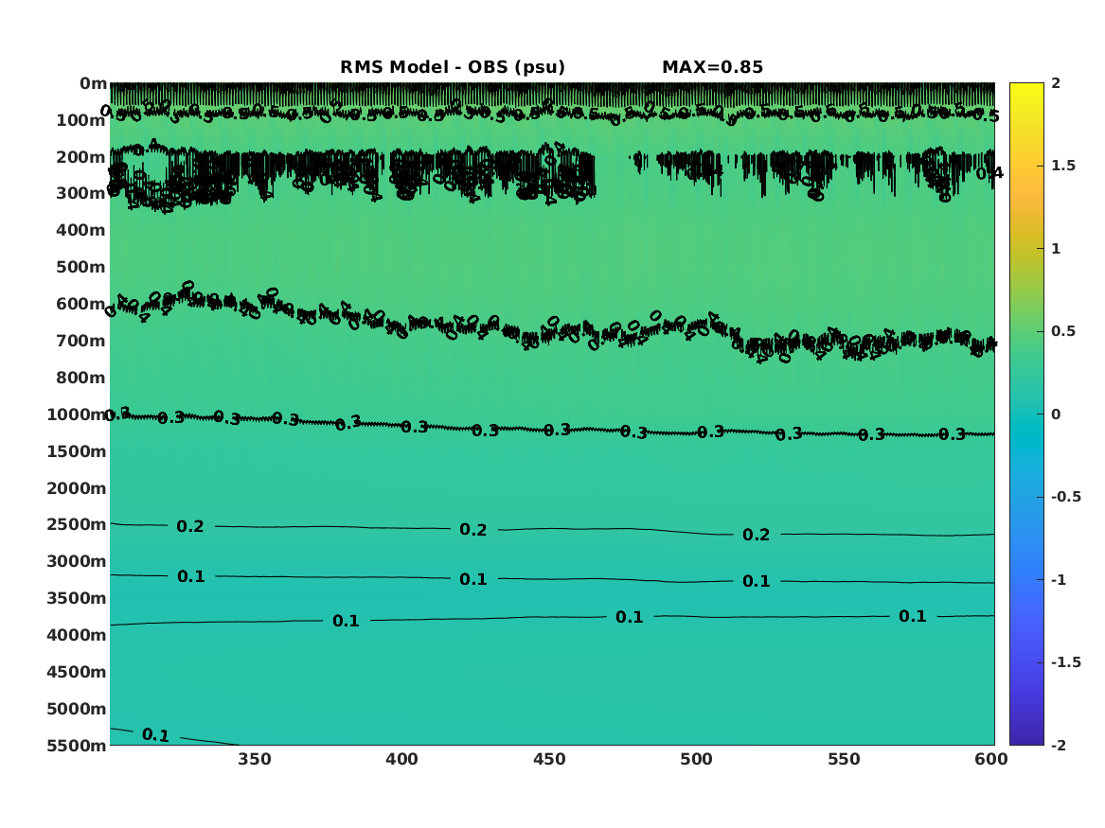
Task: Click the colorbar '-2' tick label
Action: click(1059, 746)
